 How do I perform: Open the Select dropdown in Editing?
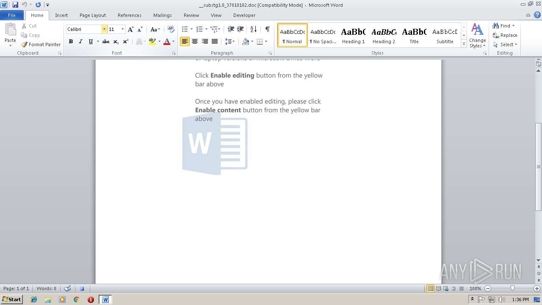point(505,44)
